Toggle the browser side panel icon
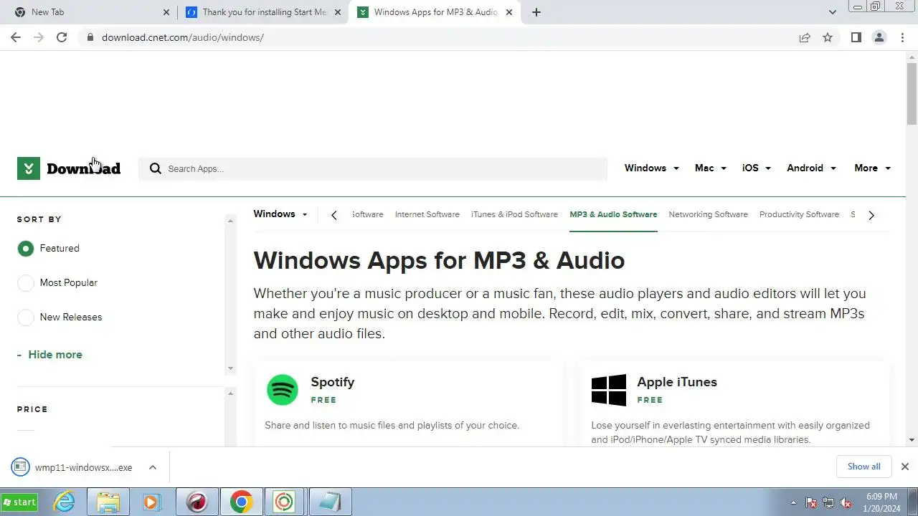The image size is (918, 516). [x=856, y=37]
